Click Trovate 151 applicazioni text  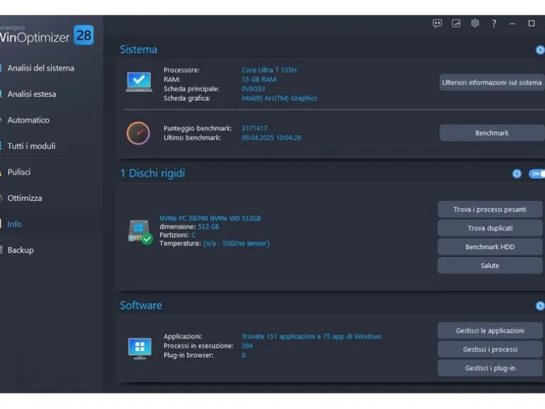point(311,337)
